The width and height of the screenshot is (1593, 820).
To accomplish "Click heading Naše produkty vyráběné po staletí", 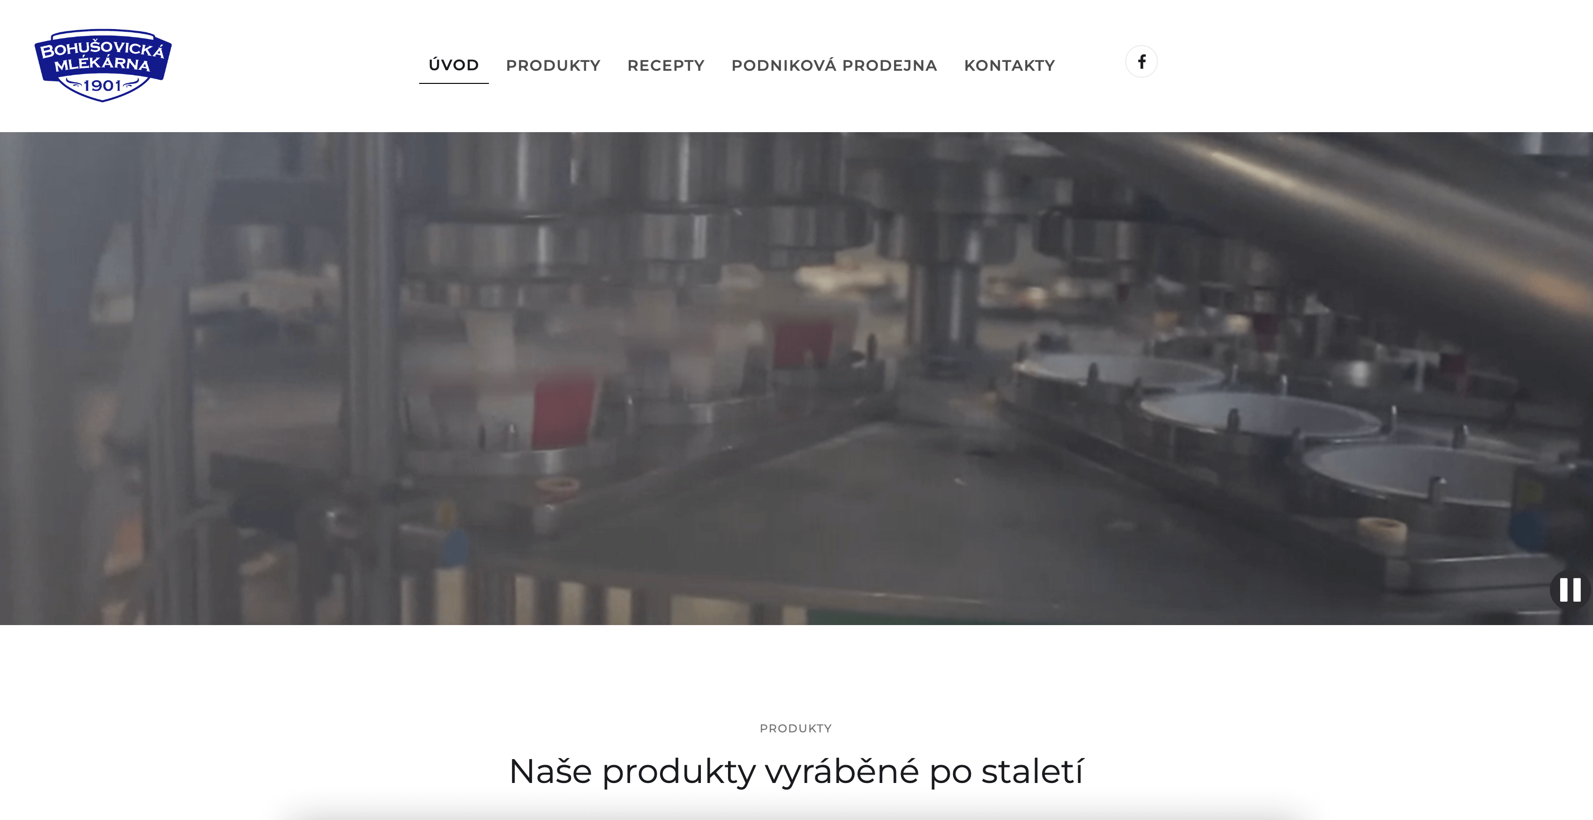I will tap(796, 771).
